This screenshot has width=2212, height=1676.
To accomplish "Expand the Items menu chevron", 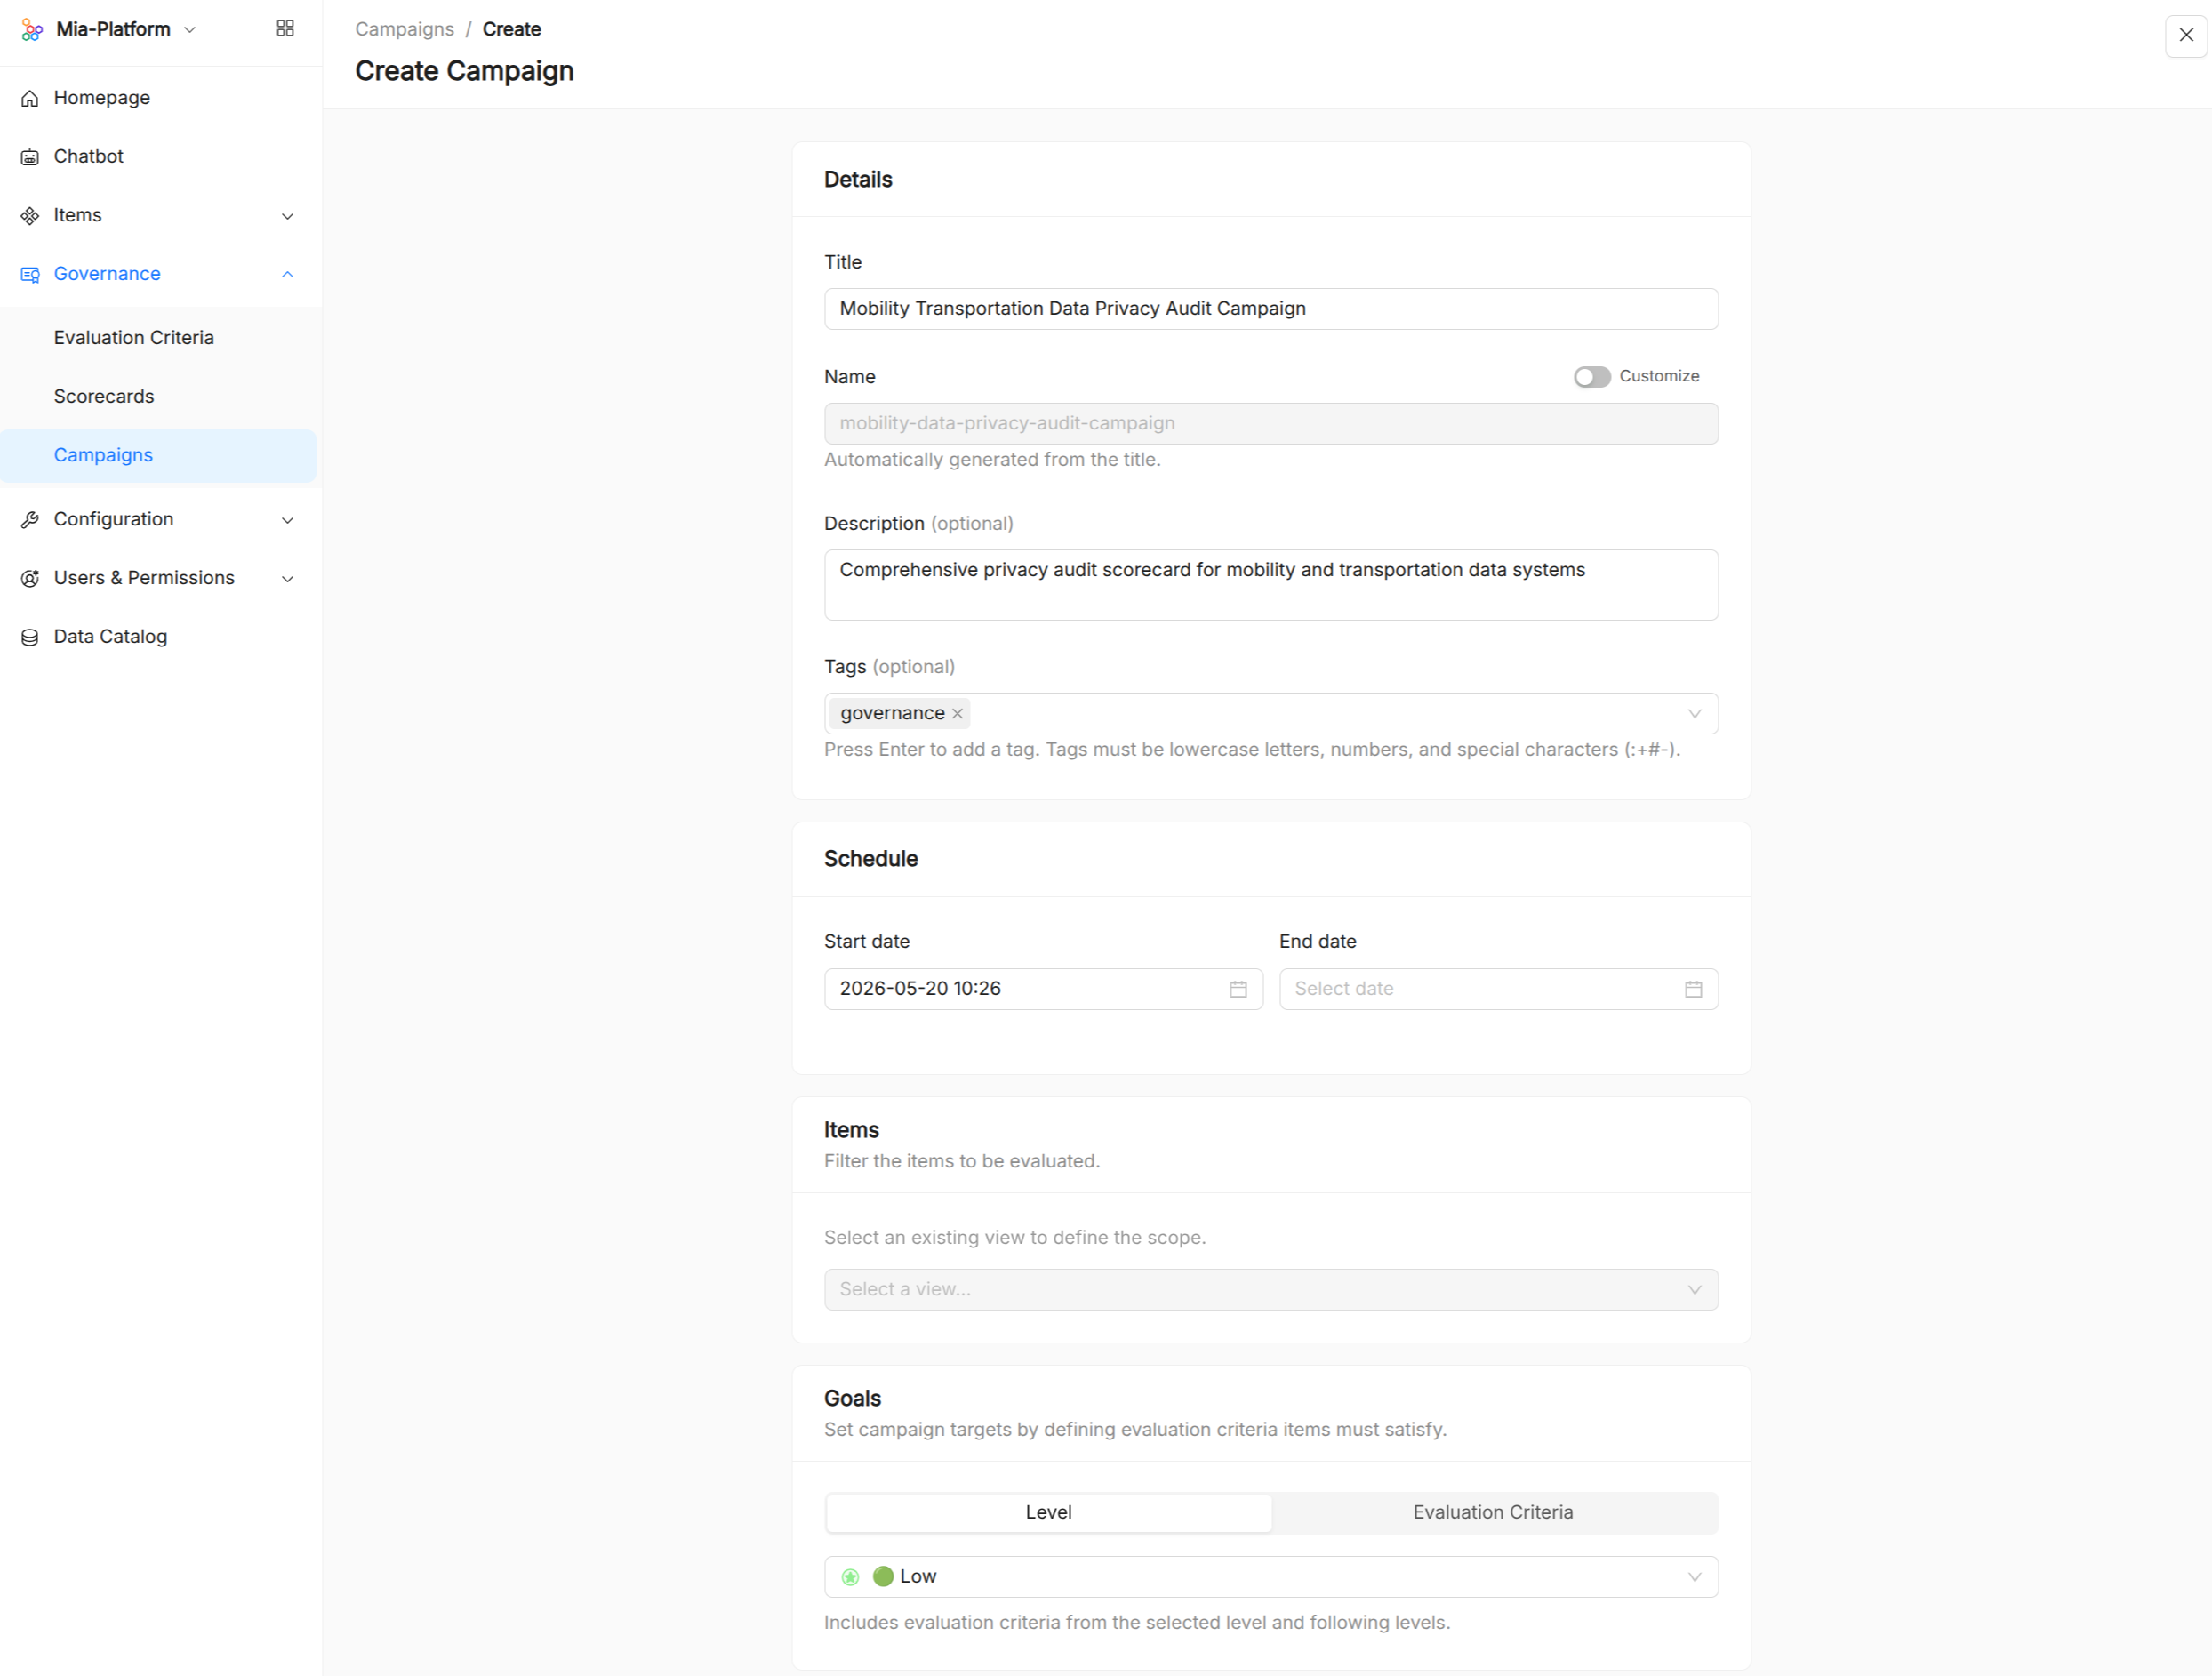I will pos(288,216).
